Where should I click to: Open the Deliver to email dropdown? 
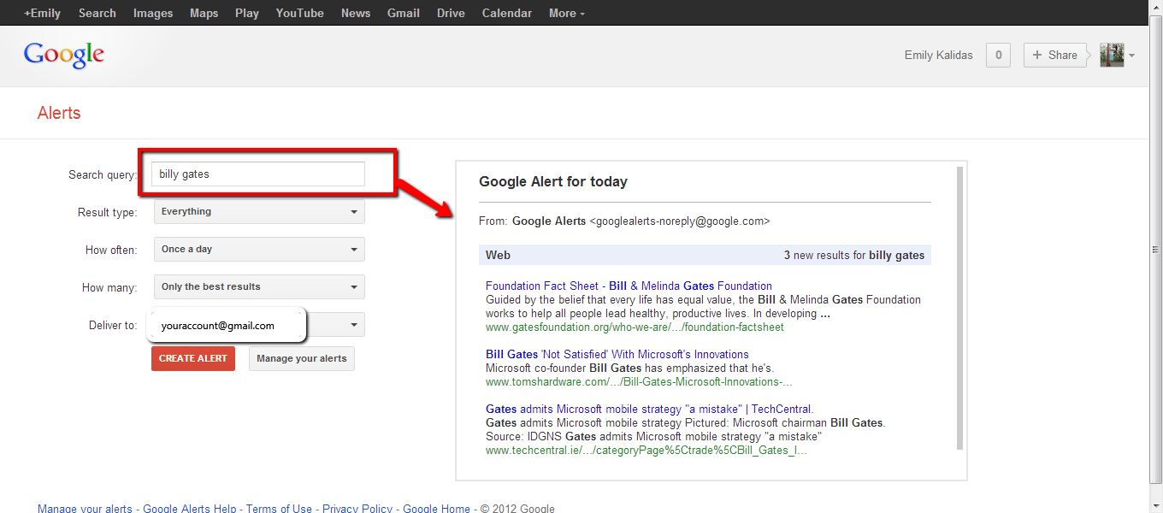[259, 325]
